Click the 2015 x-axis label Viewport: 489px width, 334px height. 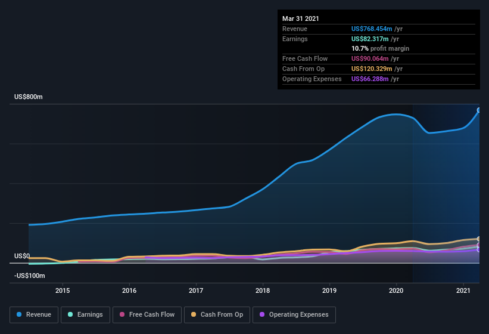[x=63, y=290]
